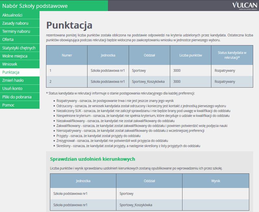Click Oddział header in the Sprawdzian table
The width and height of the screenshot is (259, 212).
pos(149,181)
